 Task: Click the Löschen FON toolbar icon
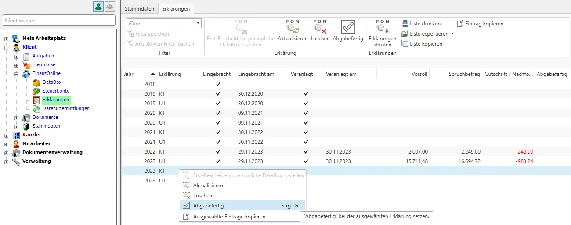[320, 27]
